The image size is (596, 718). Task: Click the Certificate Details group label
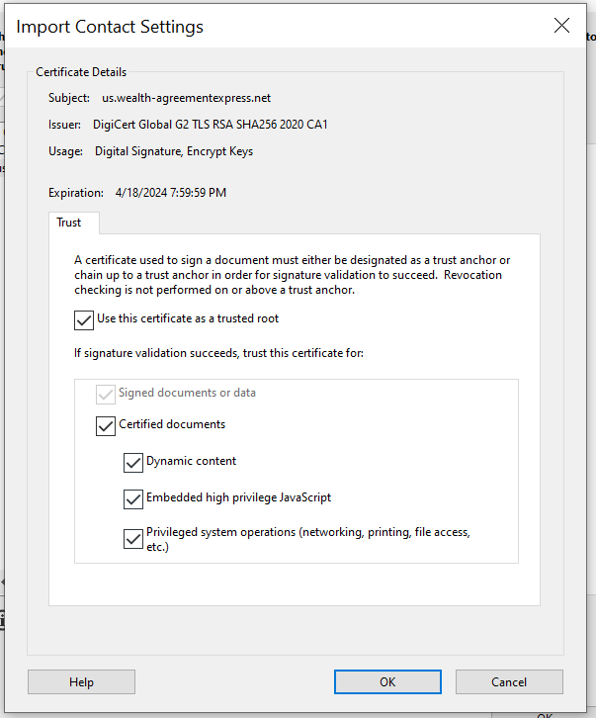pos(81,72)
